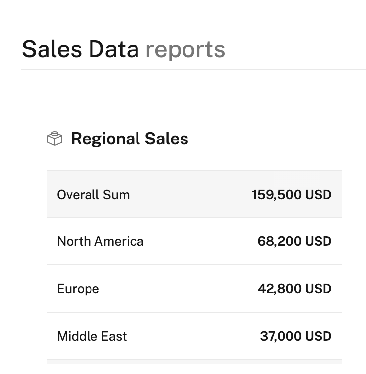This screenshot has width=366, height=374.
Task: Select the North America region label
Action: (x=100, y=241)
